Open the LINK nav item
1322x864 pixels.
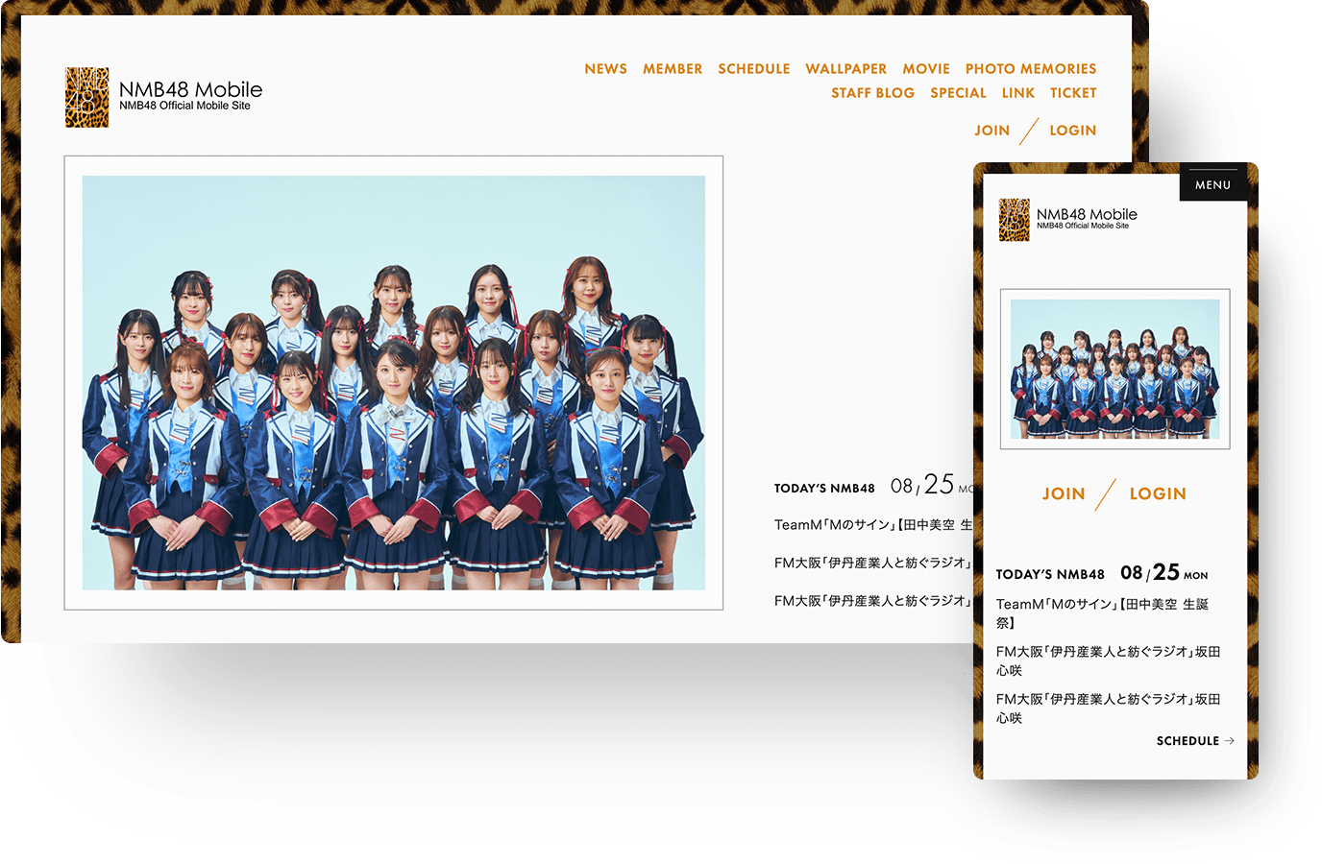click(x=1018, y=93)
